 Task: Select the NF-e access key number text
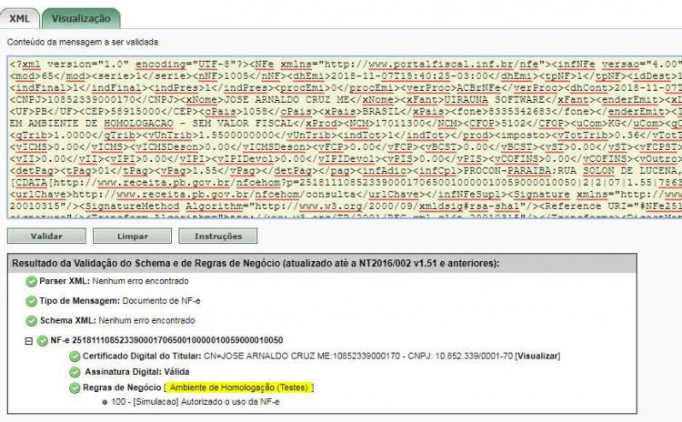click(x=177, y=340)
